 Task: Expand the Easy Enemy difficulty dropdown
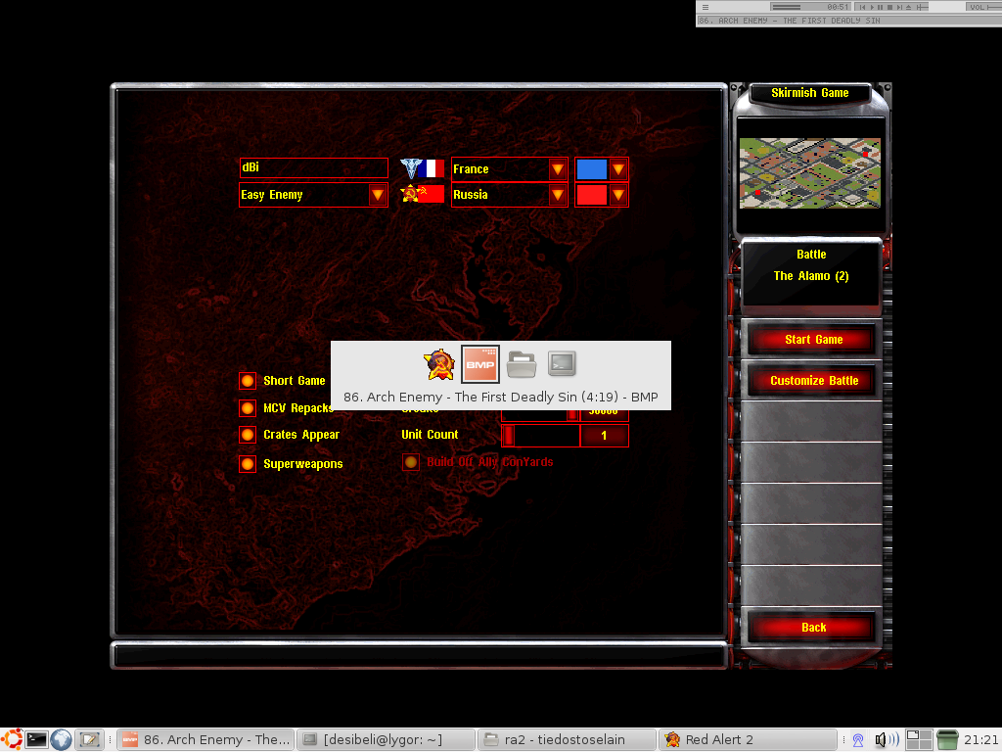378,195
